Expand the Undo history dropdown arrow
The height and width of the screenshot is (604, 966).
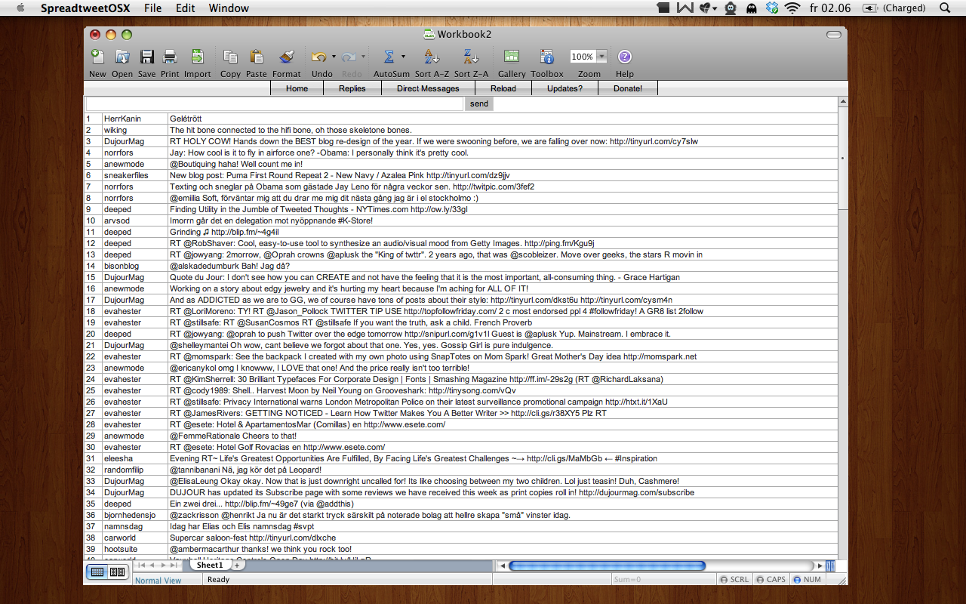(334, 57)
